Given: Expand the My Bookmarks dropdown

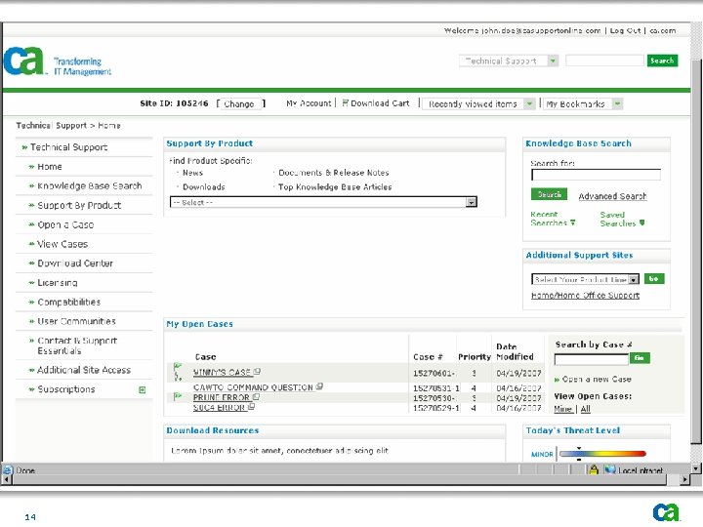Looking at the screenshot, I should [x=617, y=104].
